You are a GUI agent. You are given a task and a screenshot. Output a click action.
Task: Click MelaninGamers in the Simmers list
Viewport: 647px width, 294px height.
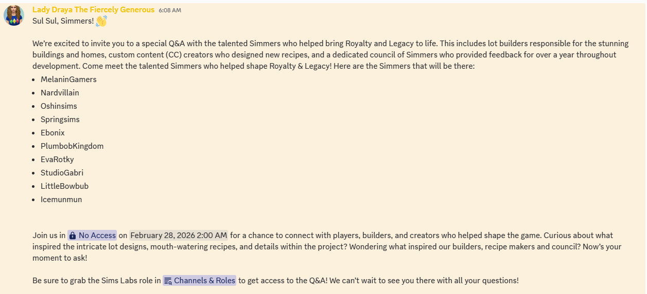68,80
